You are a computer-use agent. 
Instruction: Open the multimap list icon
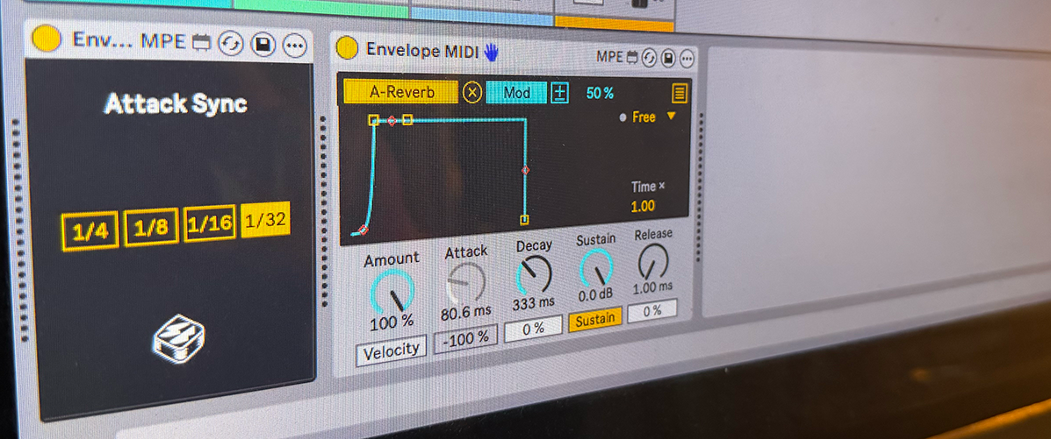coord(679,94)
